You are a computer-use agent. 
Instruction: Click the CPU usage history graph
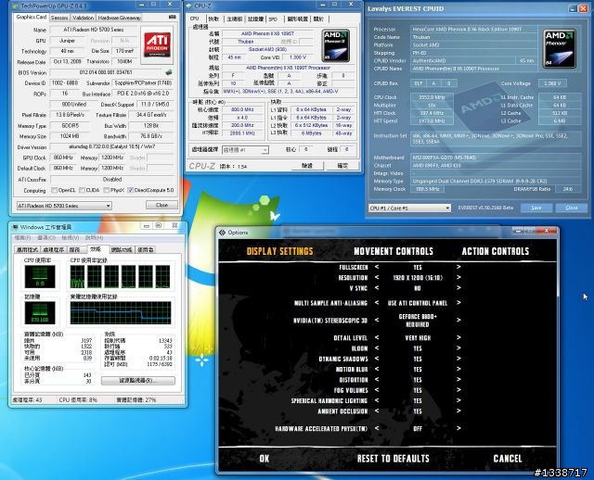pyautogui.click(x=120, y=276)
